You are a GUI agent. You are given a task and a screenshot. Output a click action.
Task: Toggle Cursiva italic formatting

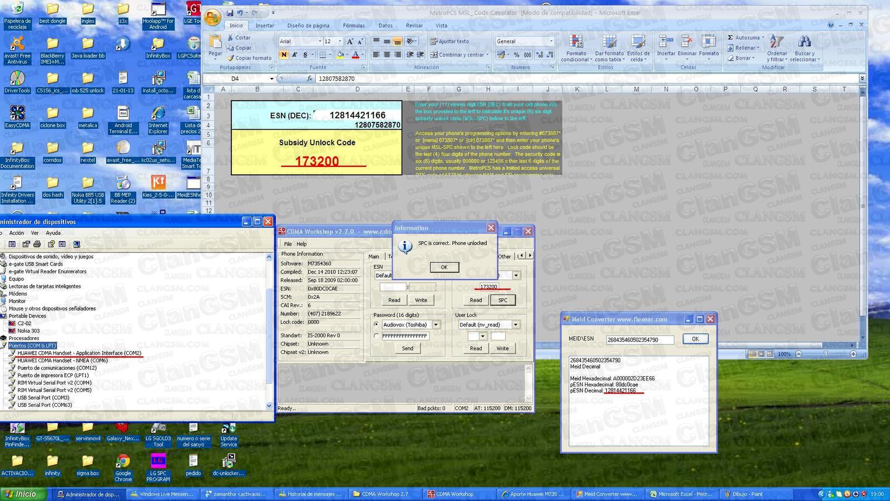click(294, 55)
